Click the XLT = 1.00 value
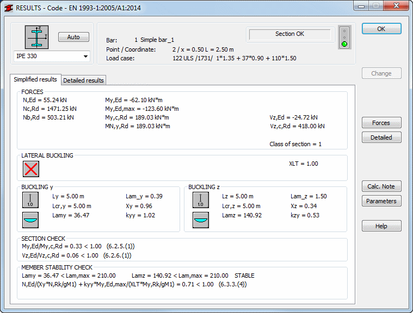Viewport: 413px width, 313px height. 304,164
